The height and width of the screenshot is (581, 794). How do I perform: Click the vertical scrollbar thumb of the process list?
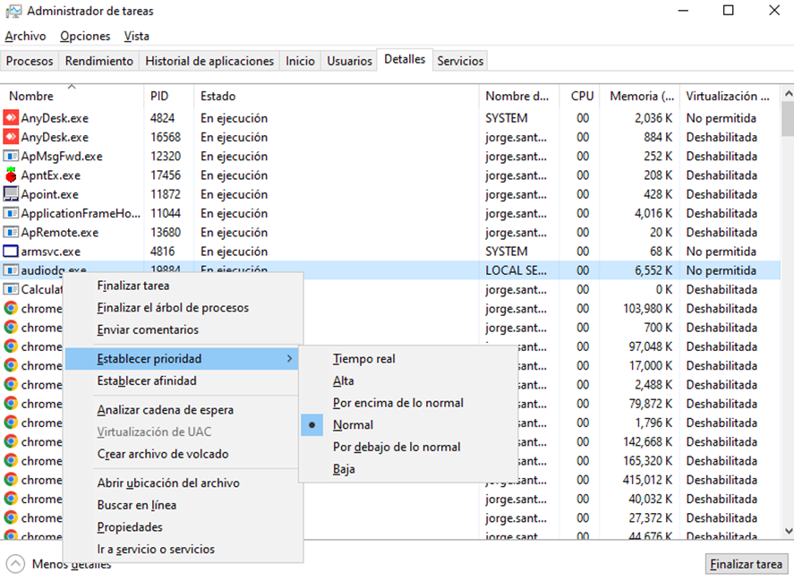(788, 119)
